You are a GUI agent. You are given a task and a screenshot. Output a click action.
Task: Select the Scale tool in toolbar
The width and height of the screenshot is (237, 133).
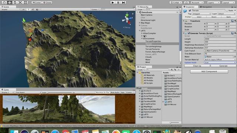[x=20, y=3]
